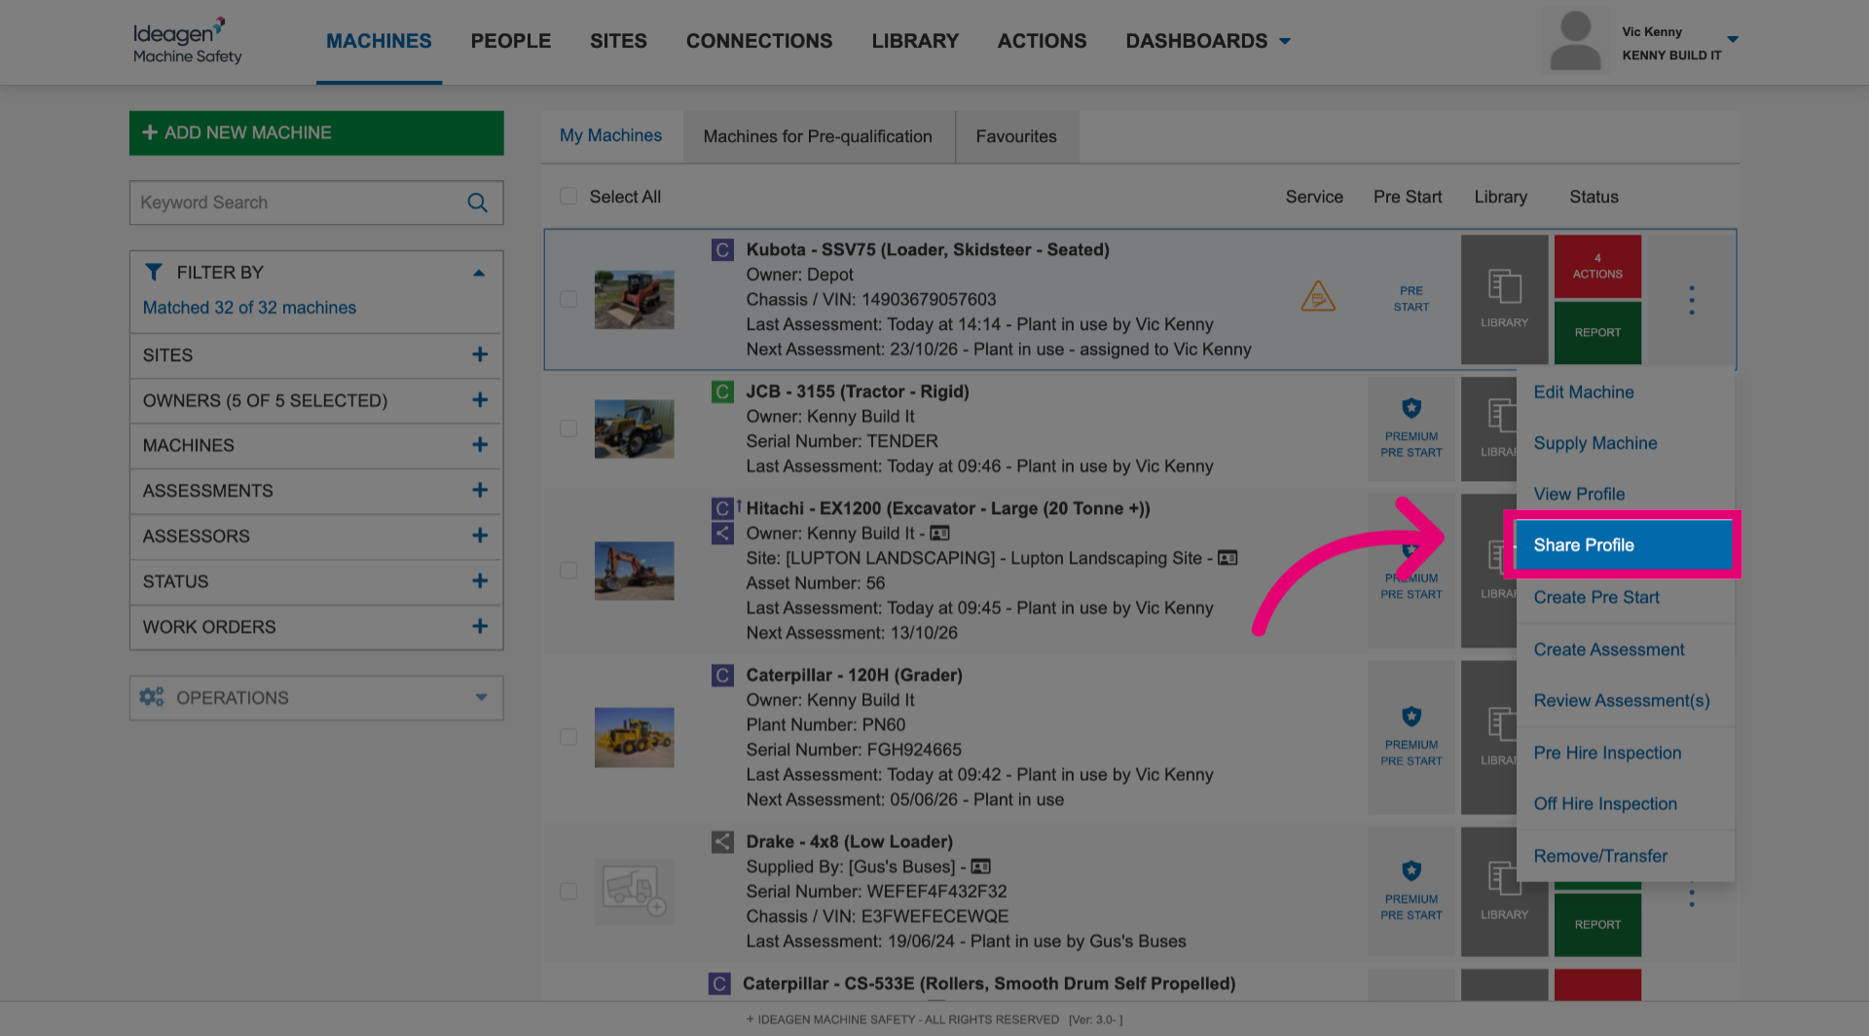The height and width of the screenshot is (1036, 1869).
Task: Click the red 4 ACTIONS tile for Kubota
Action: pyautogui.click(x=1597, y=266)
